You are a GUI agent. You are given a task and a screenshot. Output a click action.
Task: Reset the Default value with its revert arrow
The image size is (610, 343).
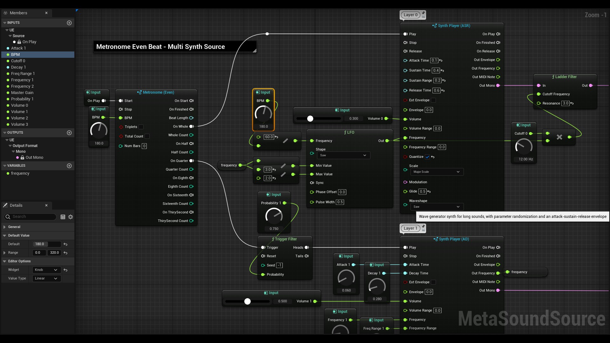point(65,244)
